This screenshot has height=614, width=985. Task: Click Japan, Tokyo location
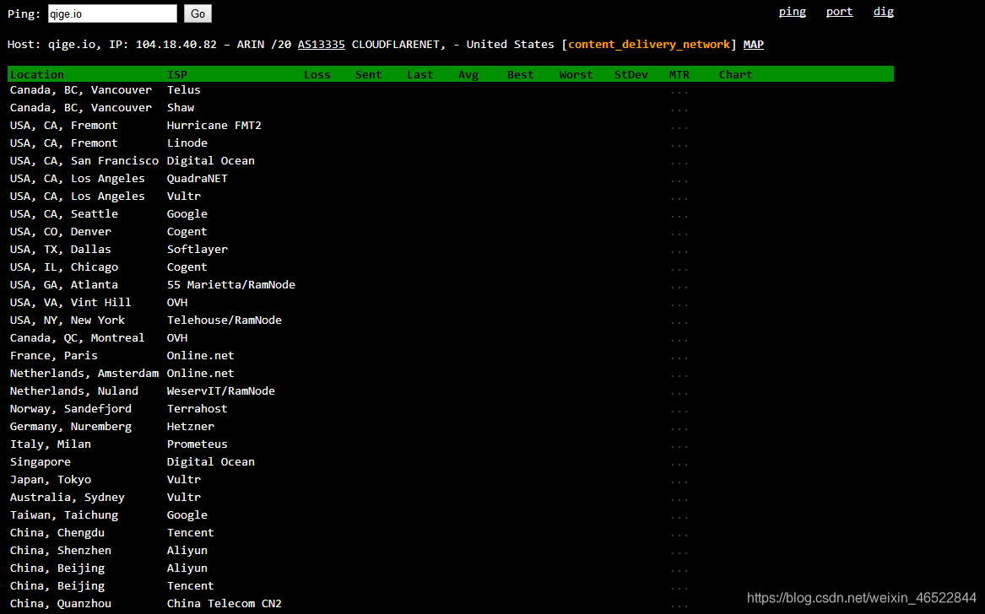coord(51,479)
